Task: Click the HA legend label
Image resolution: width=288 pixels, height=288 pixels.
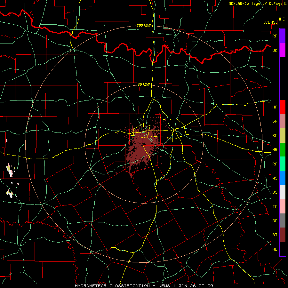Action: 275,107
